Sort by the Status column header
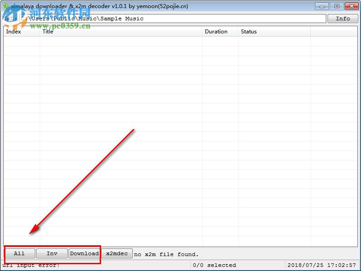This screenshot has width=361, height=271. (274, 32)
